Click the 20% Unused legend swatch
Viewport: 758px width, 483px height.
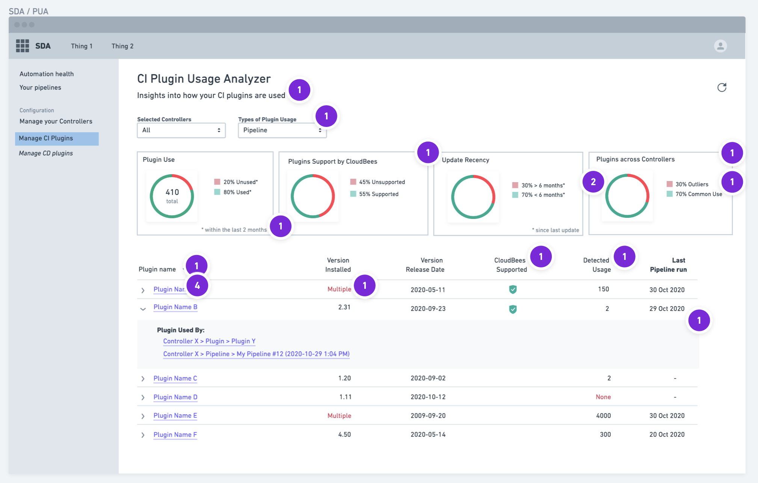(217, 182)
